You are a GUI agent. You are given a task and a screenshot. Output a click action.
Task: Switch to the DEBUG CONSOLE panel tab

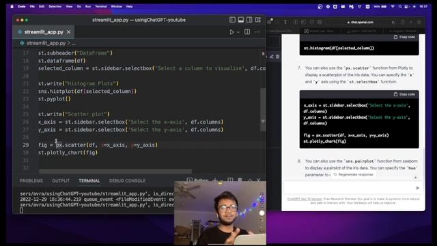[128, 180]
